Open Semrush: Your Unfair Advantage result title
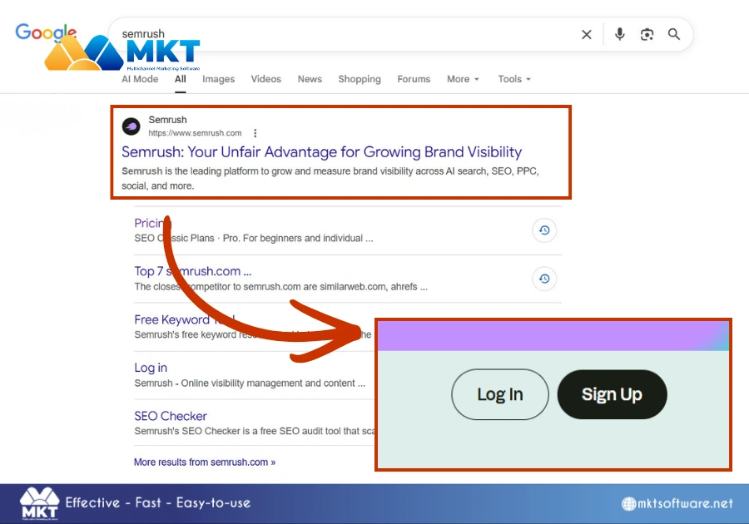The height and width of the screenshot is (524, 749). [x=321, y=151]
